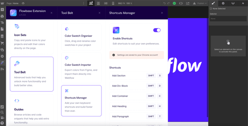Edit the Add Container C key
This screenshot has width=248, height=126.
(x=160, y=96)
